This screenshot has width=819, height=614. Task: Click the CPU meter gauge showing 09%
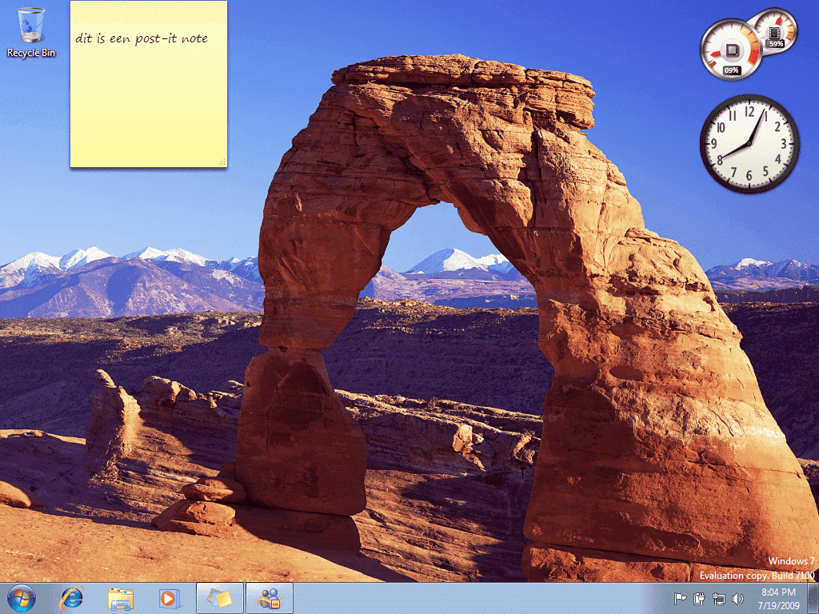pos(731,52)
